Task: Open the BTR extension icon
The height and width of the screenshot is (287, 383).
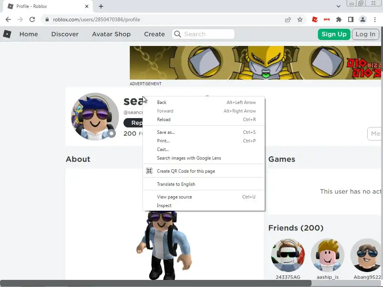Action: click(x=327, y=19)
